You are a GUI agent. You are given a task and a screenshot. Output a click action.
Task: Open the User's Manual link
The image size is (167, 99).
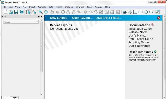(x=138, y=36)
